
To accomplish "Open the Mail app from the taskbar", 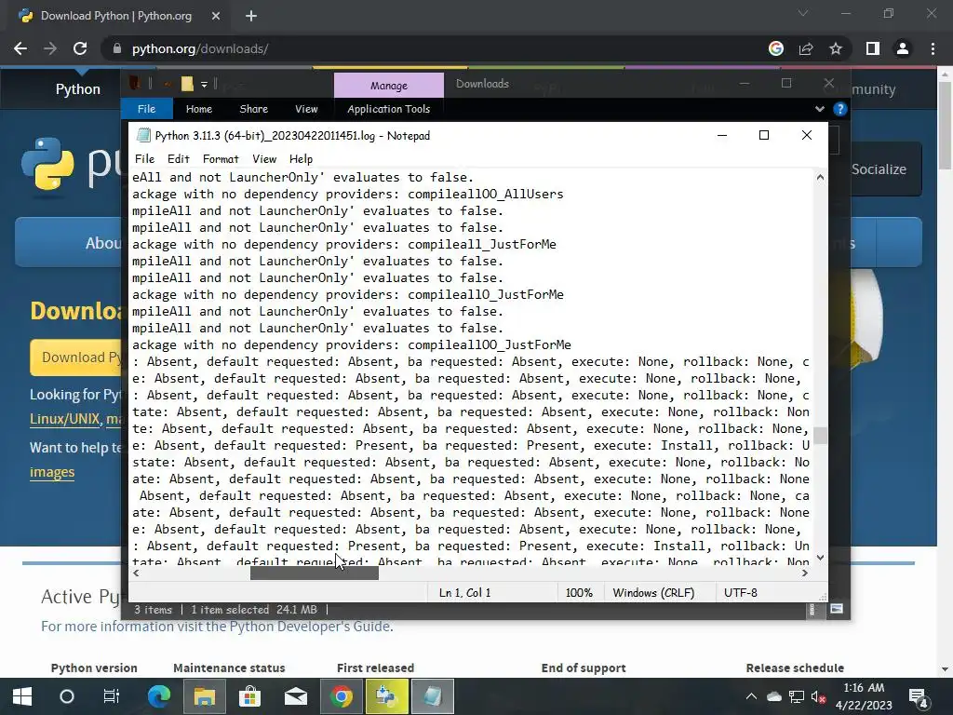I will click(295, 696).
